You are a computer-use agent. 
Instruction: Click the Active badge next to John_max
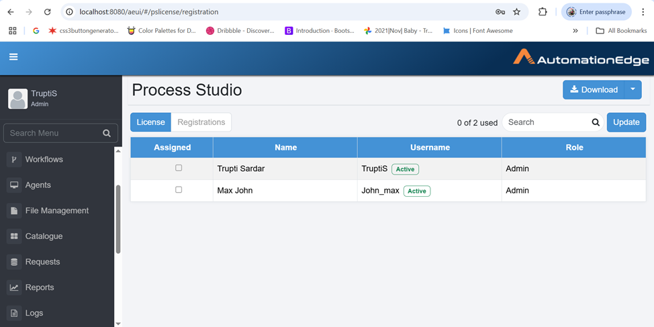click(x=417, y=191)
